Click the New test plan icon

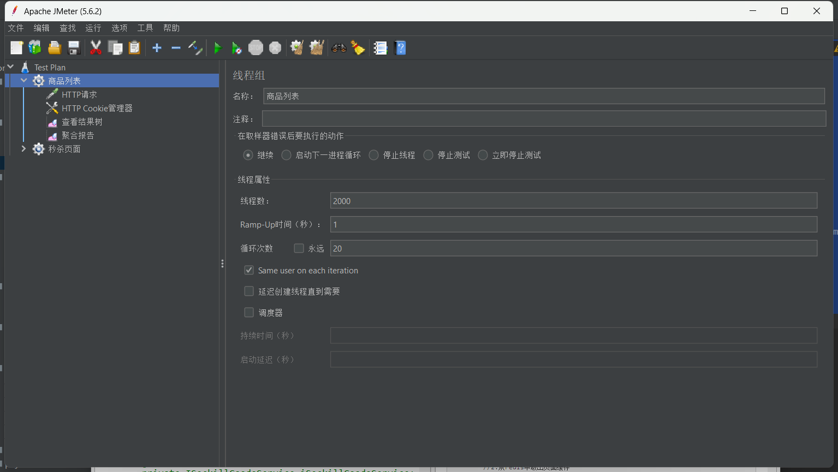(16, 48)
